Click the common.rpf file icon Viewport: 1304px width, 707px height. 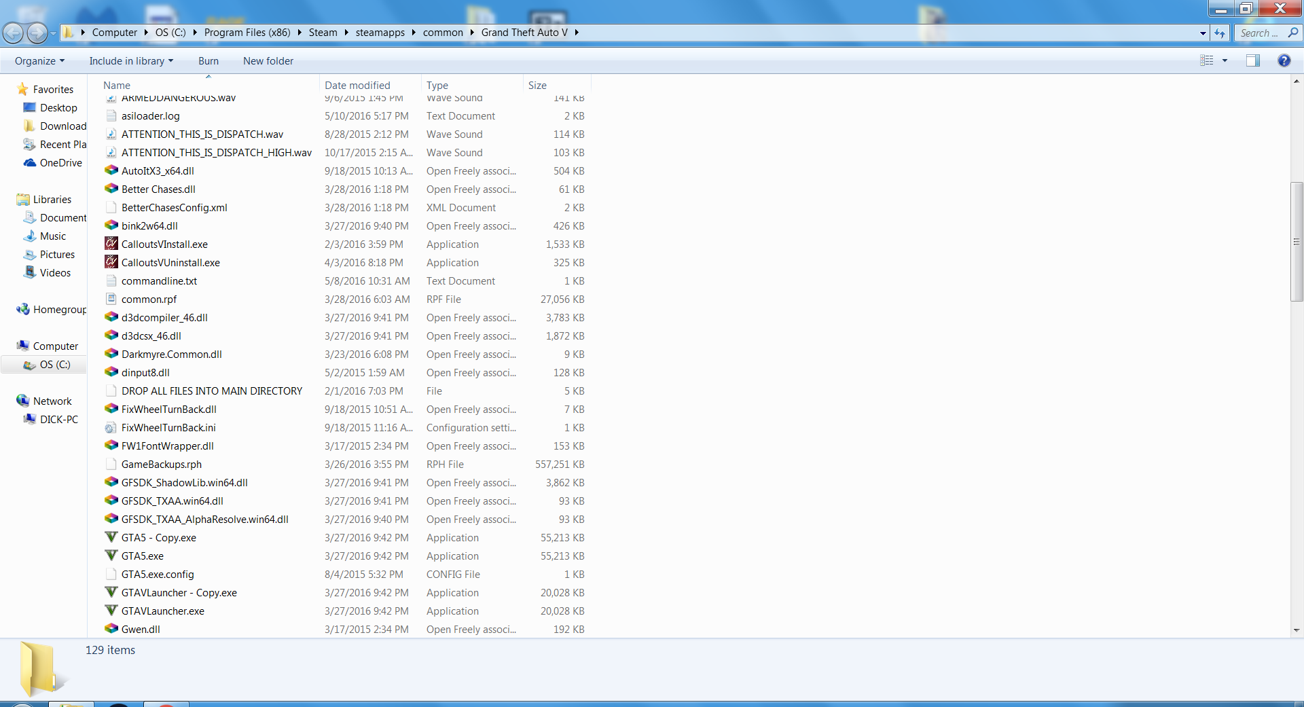[x=111, y=299]
